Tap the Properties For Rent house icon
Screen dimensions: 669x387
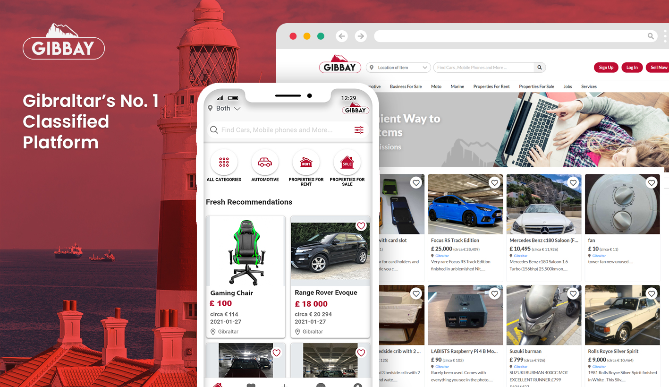pyautogui.click(x=306, y=163)
